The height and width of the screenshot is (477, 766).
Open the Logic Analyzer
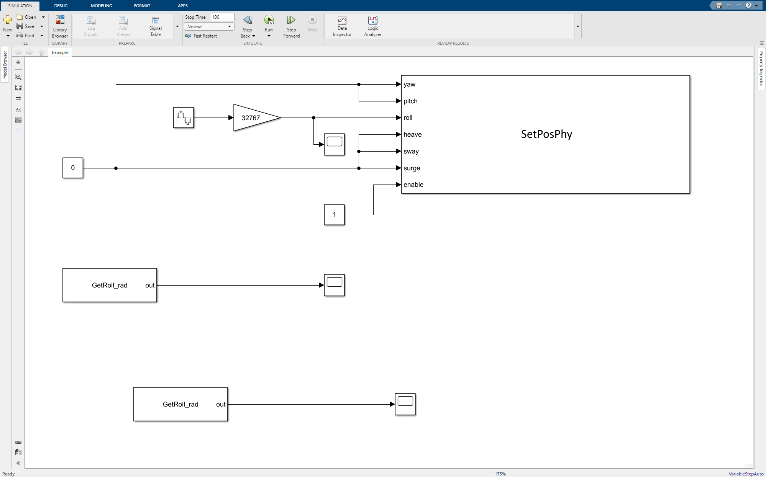click(372, 26)
